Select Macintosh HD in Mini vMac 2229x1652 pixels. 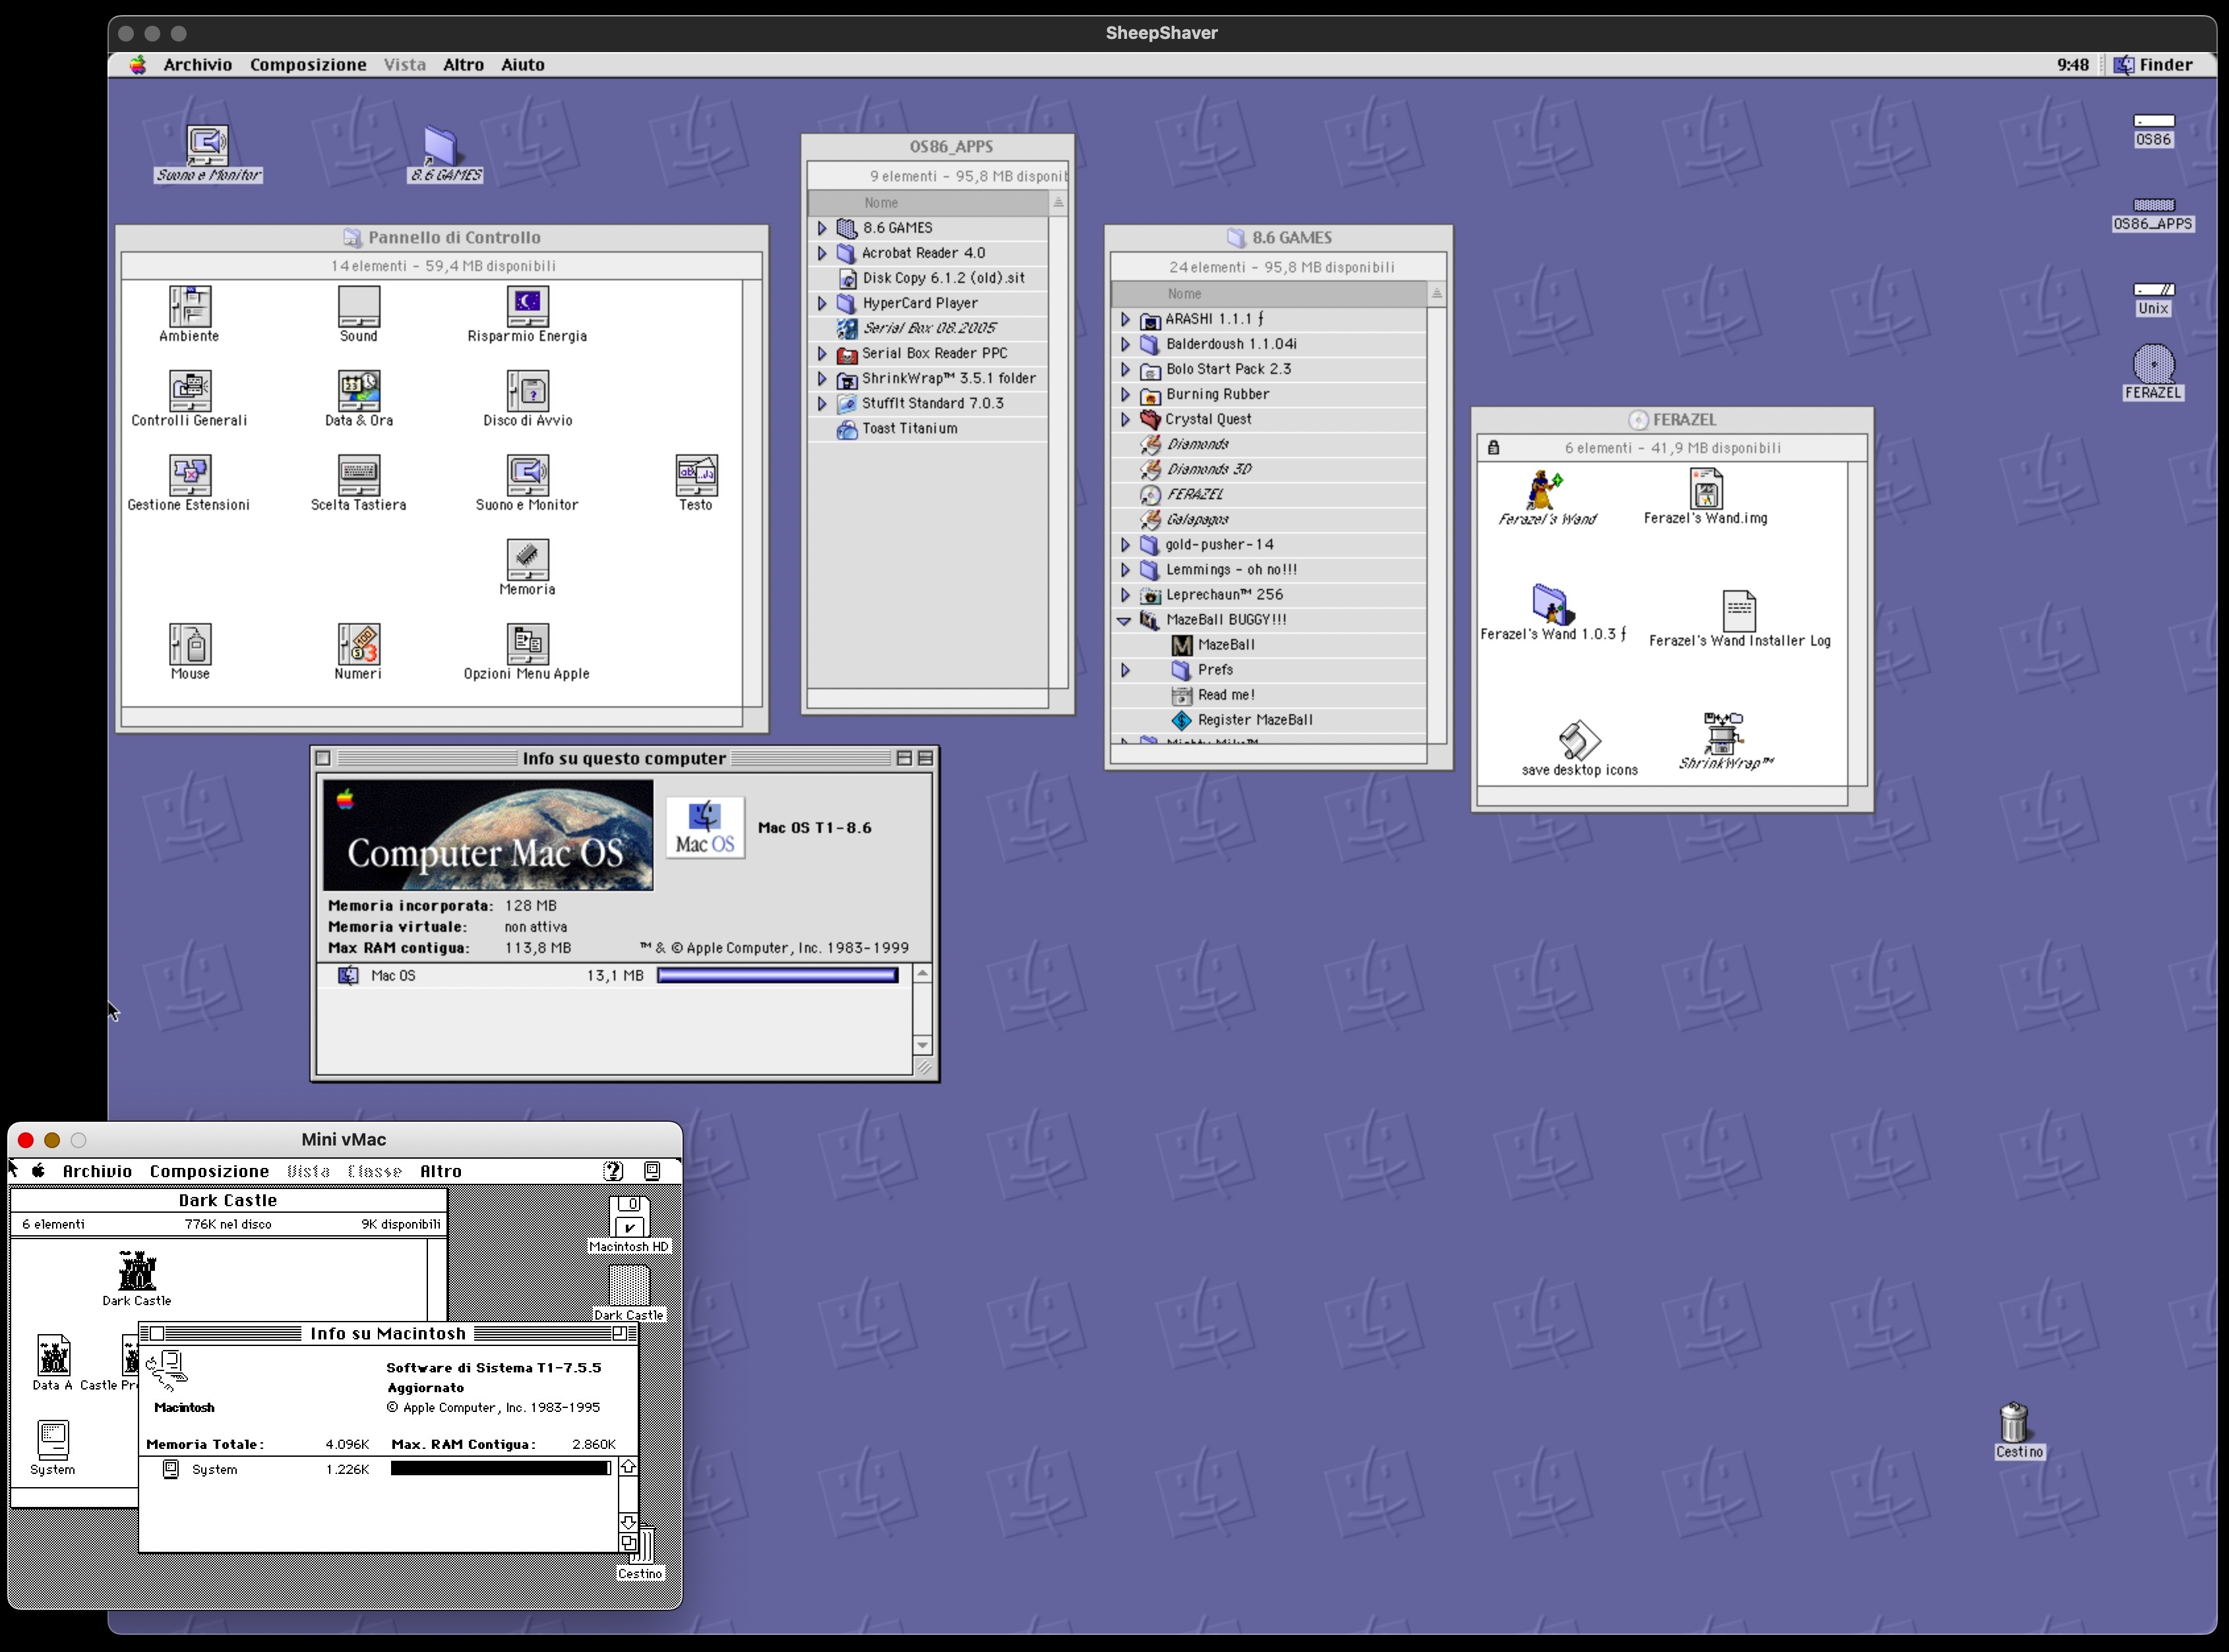629,1217
